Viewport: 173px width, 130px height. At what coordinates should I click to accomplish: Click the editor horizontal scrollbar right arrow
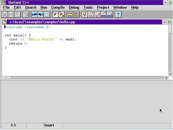(166, 78)
